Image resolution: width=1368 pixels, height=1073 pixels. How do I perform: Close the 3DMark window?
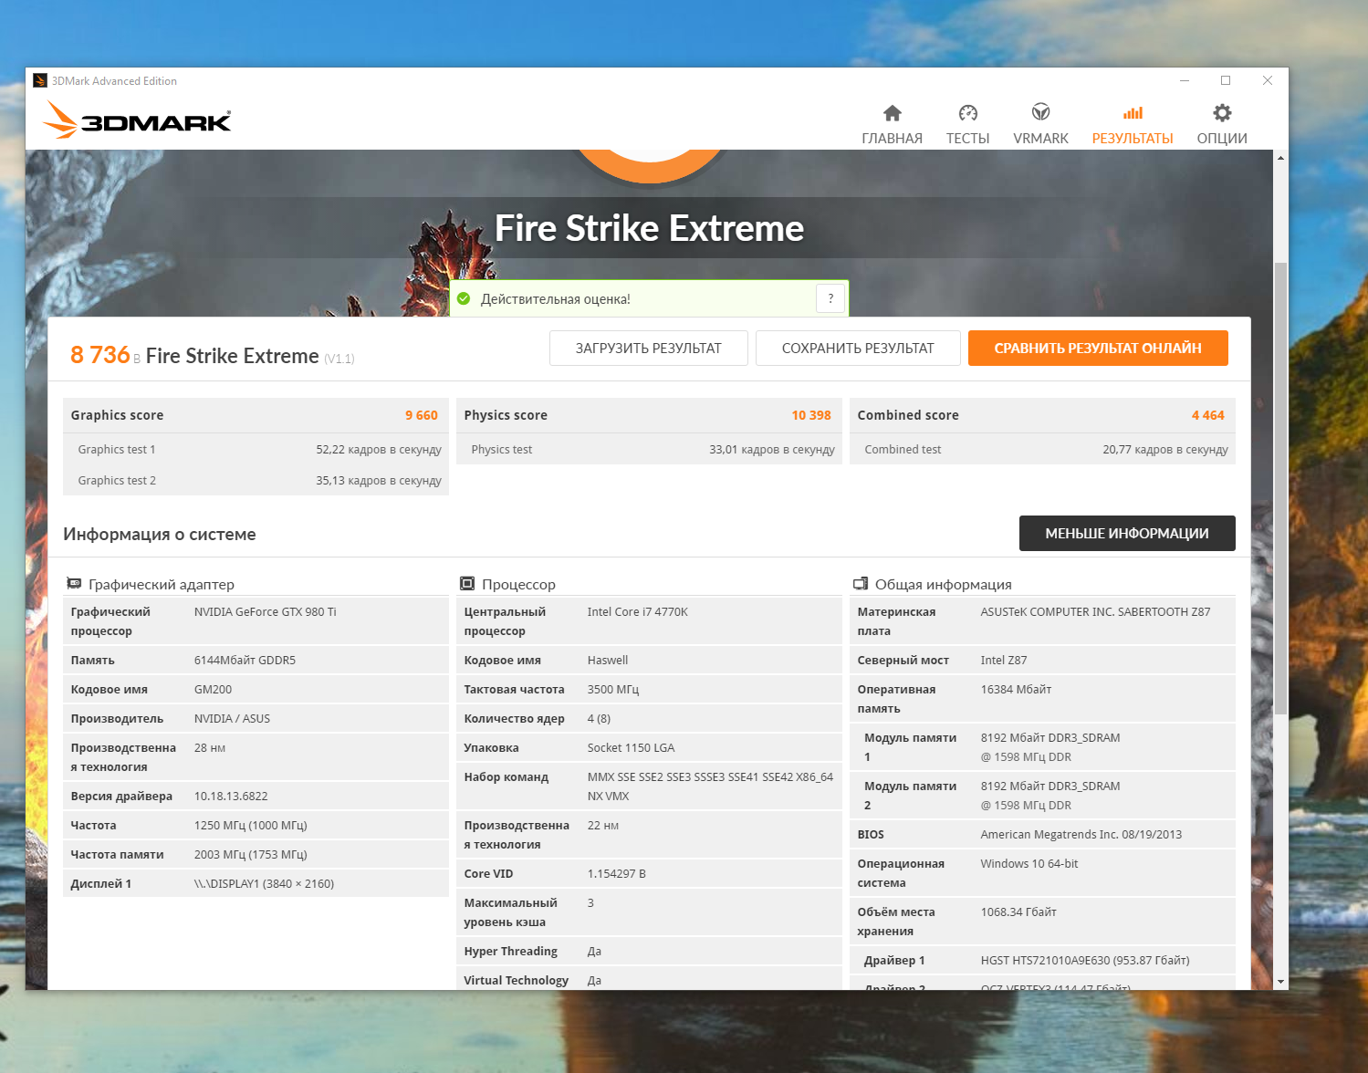pos(1268,80)
